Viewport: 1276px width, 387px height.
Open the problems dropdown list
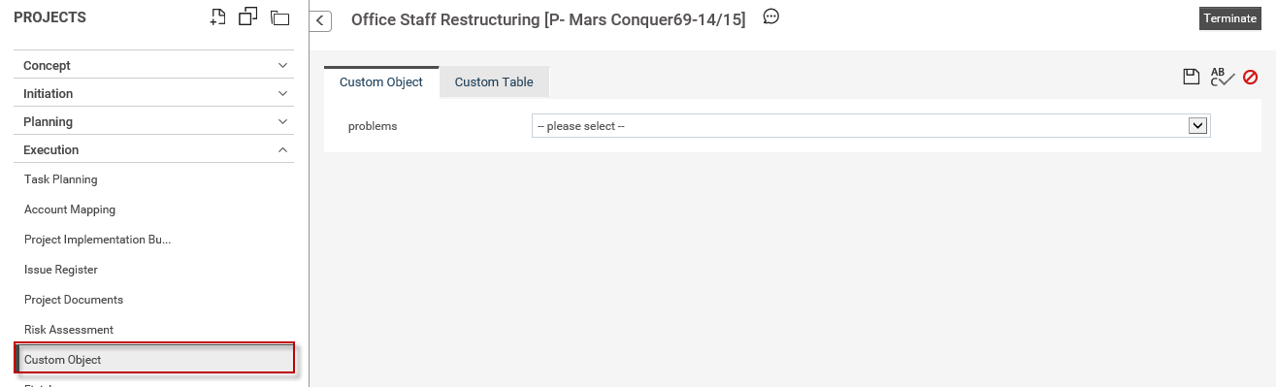[x=870, y=126]
